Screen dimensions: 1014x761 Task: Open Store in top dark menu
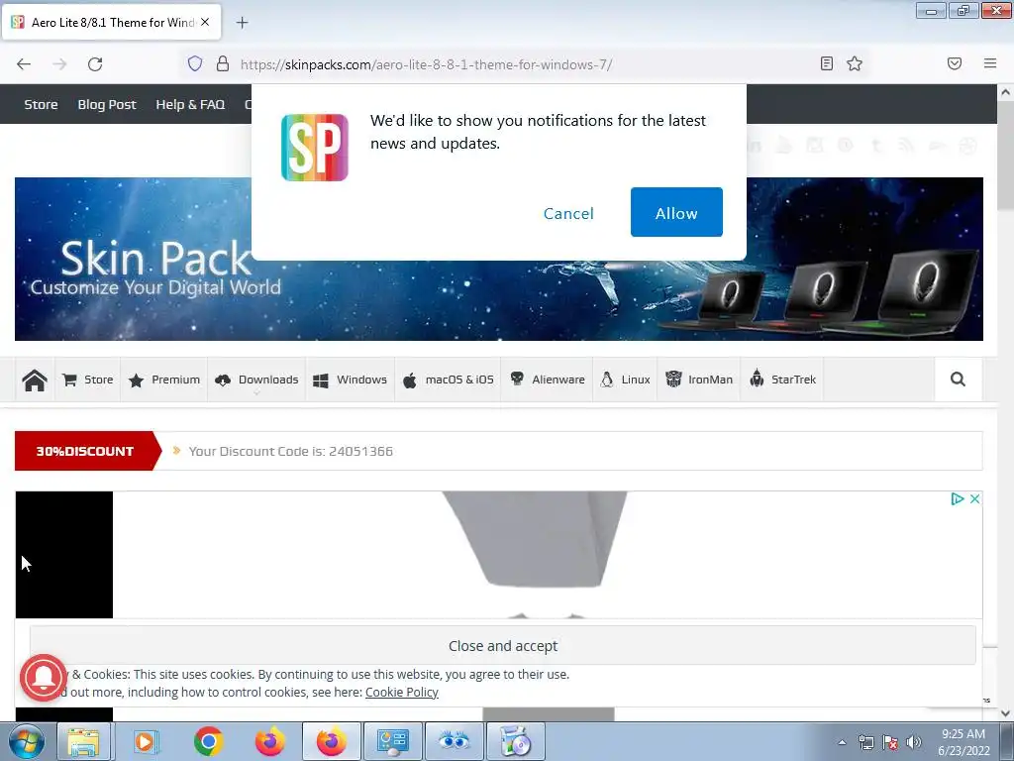pyautogui.click(x=41, y=104)
